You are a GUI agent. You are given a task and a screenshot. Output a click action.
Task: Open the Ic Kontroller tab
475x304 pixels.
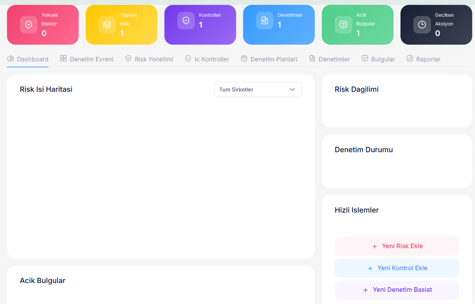[x=212, y=59]
